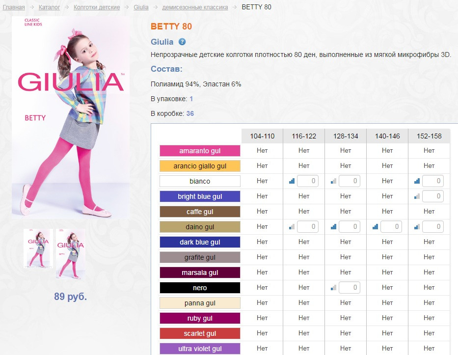Open Колготки детские breadcrumb category
The width and height of the screenshot is (458, 355).
tap(97, 7)
